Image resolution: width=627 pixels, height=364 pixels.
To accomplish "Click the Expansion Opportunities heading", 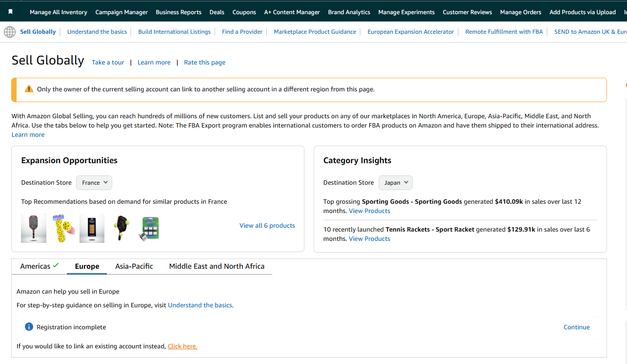I will pos(69,161).
